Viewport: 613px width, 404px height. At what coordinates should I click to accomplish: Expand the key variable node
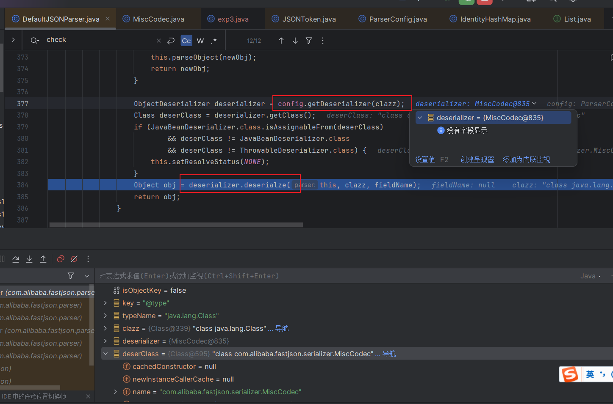[x=105, y=303]
